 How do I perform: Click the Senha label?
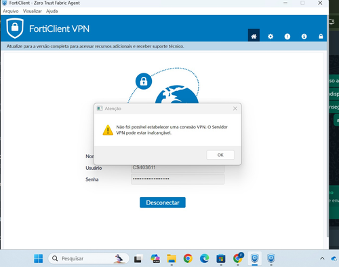(92, 179)
